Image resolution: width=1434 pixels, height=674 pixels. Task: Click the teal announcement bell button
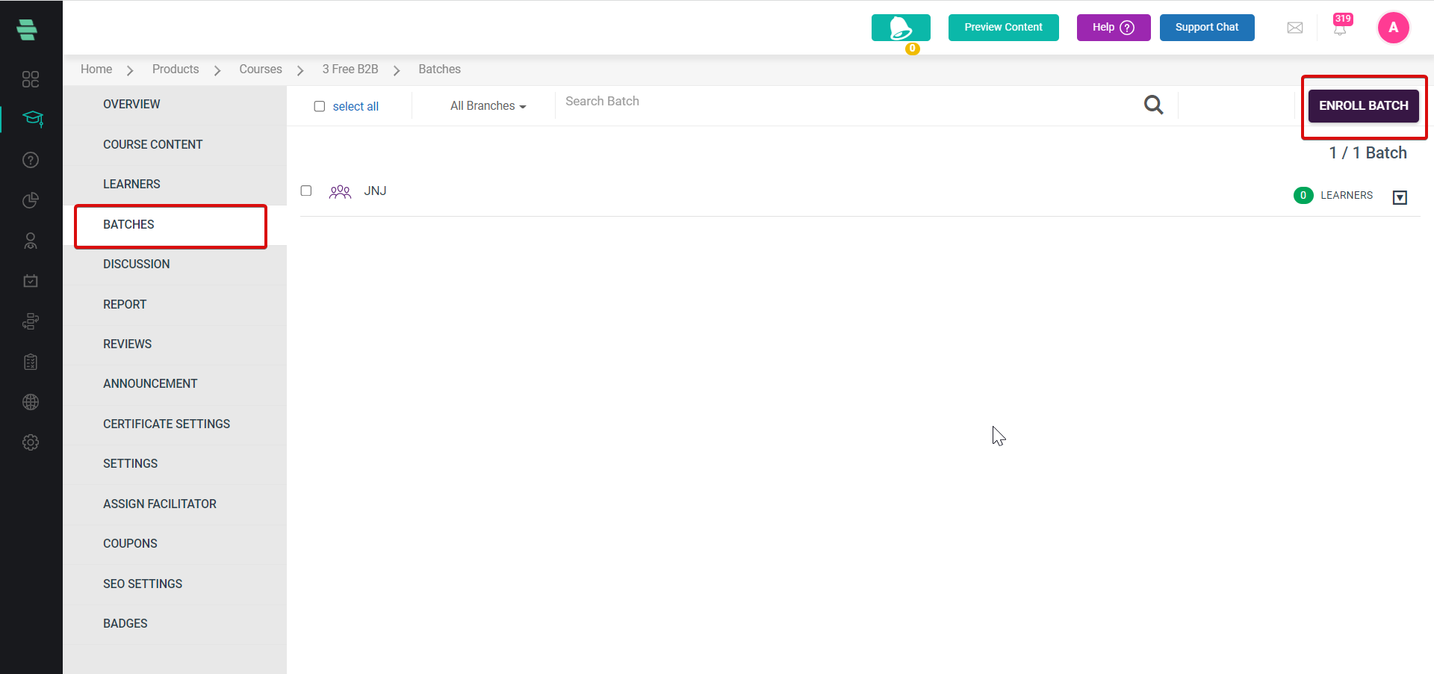tap(901, 28)
